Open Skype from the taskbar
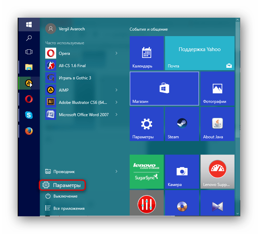The width and height of the screenshot is (258, 234). [29, 115]
